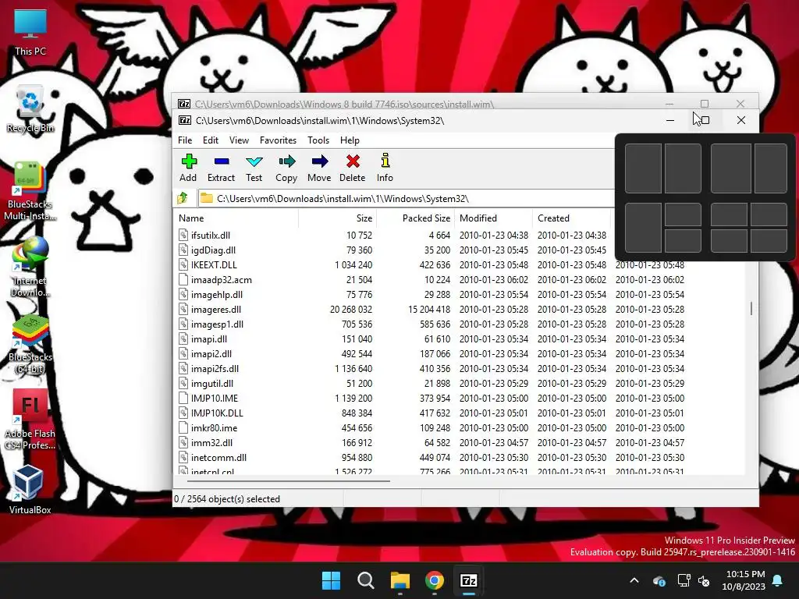
Task: Sort by the Modified column header
Action: tap(493, 218)
